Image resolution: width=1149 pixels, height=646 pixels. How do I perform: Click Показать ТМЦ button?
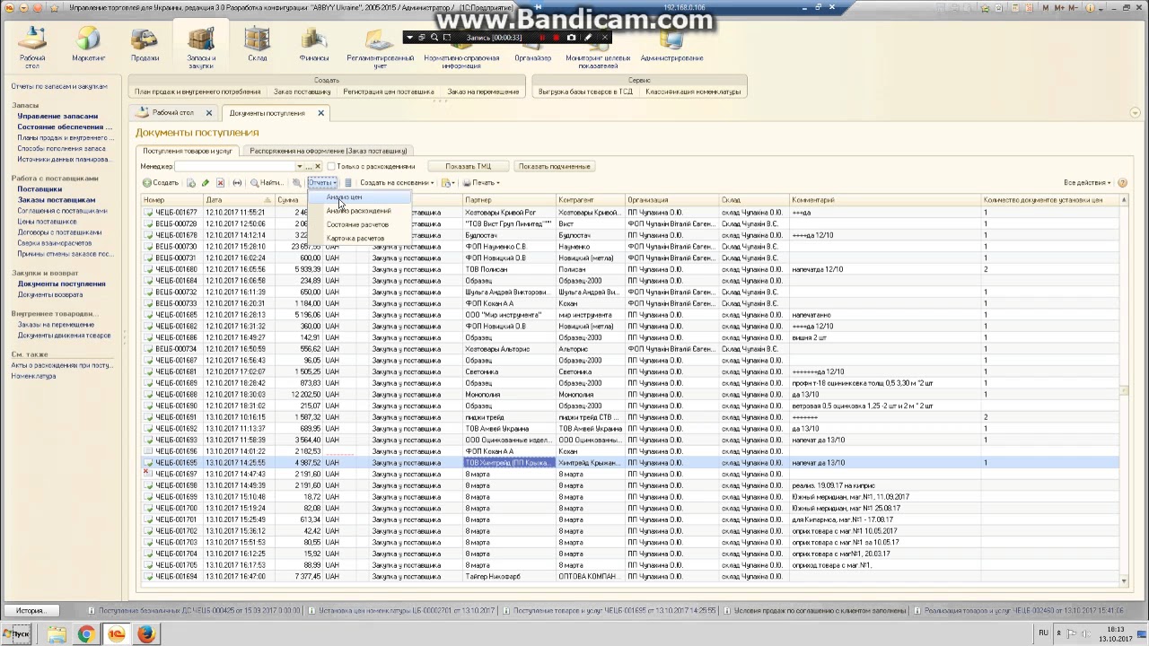[x=469, y=167]
